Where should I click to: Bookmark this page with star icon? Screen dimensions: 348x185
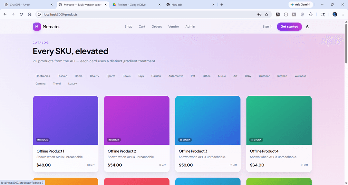(x=266, y=15)
